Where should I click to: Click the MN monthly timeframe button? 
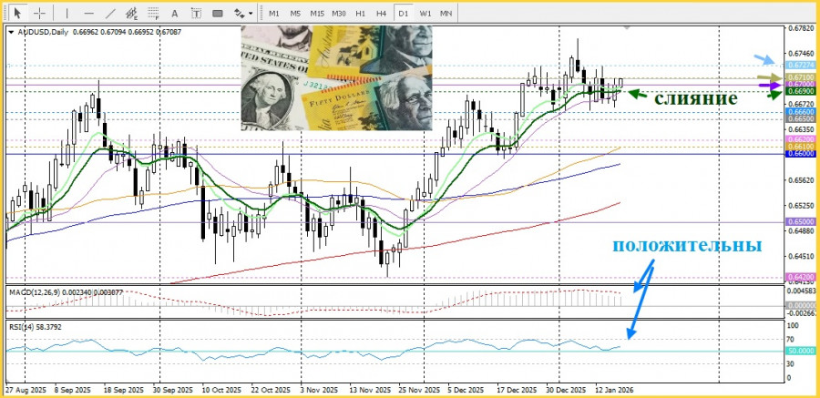446,14
